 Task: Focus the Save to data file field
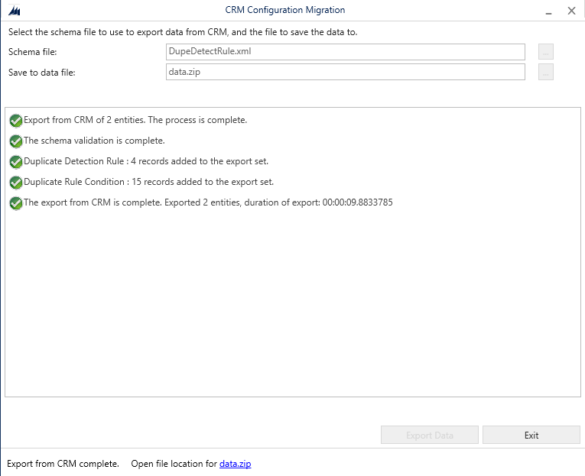[345, 73]
